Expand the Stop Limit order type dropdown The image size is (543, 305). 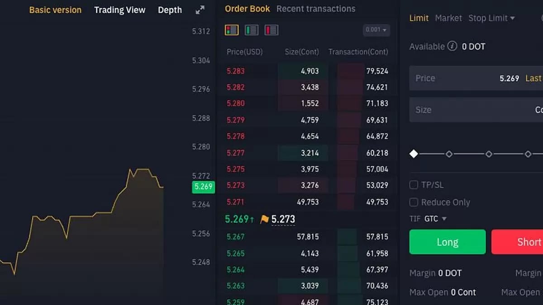coord(491,18)
